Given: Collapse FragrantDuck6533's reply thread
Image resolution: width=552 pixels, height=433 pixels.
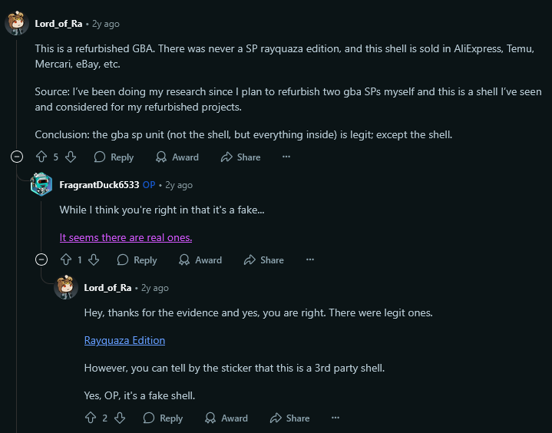Looking at the screenshot, I should click(41, 260).
